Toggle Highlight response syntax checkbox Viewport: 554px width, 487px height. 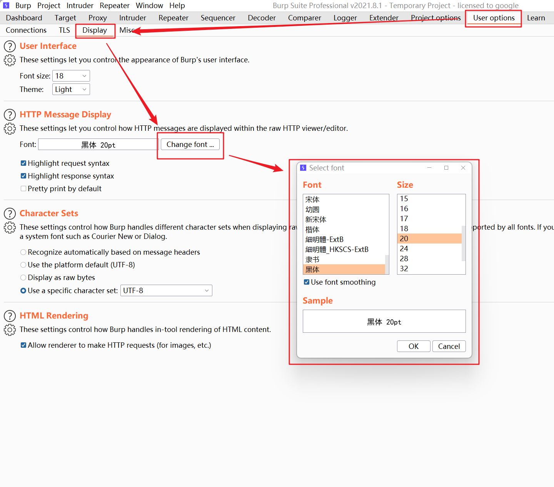point(23,176)
